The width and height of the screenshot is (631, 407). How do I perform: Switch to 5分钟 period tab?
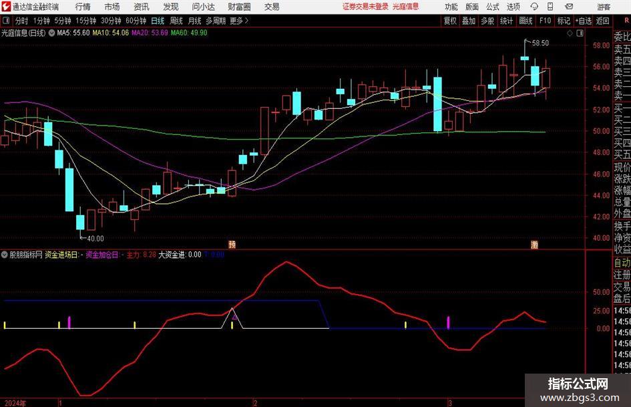coord(62,21)
